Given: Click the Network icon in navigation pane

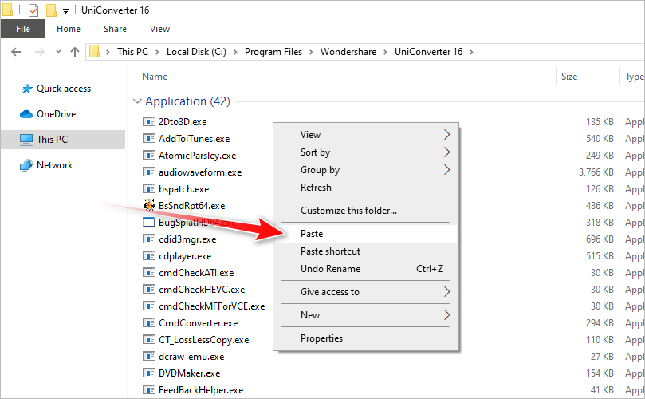Looking at the screenshot, I should click(26, 165).
